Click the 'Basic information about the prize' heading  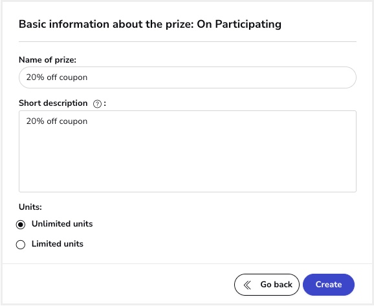pyautogui.click(x=106, y=25)
